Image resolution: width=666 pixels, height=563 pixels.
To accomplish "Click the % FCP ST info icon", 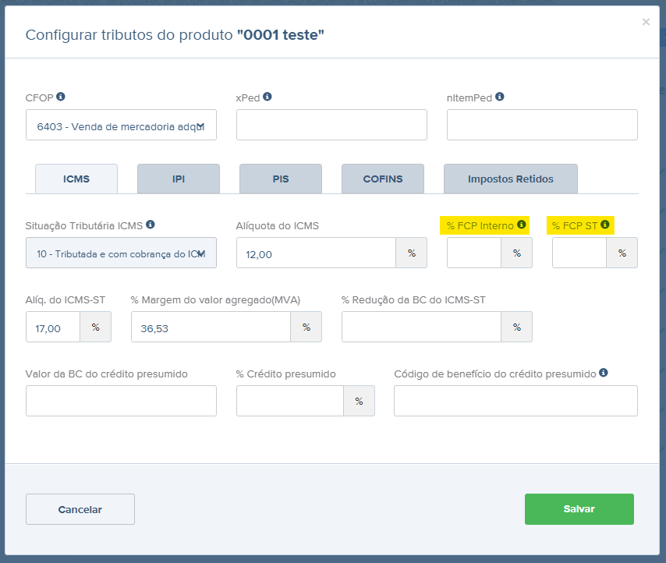I will tap(605, 225).
